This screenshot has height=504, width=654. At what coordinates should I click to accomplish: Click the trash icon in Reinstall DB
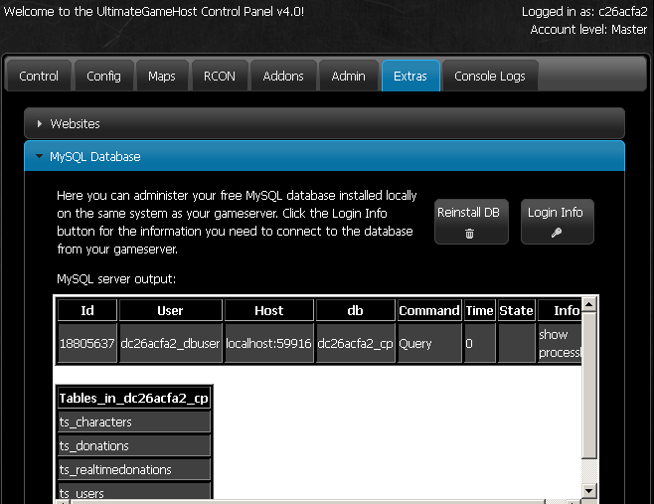pyautogui.click(x=469, y=234)
